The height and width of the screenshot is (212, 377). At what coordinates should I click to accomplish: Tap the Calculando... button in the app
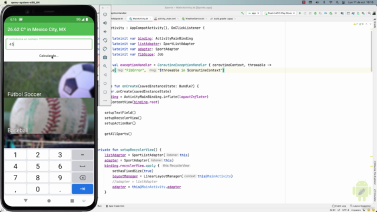49,56
